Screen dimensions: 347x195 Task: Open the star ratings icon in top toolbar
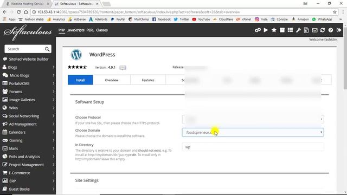[x=274, y=30]
